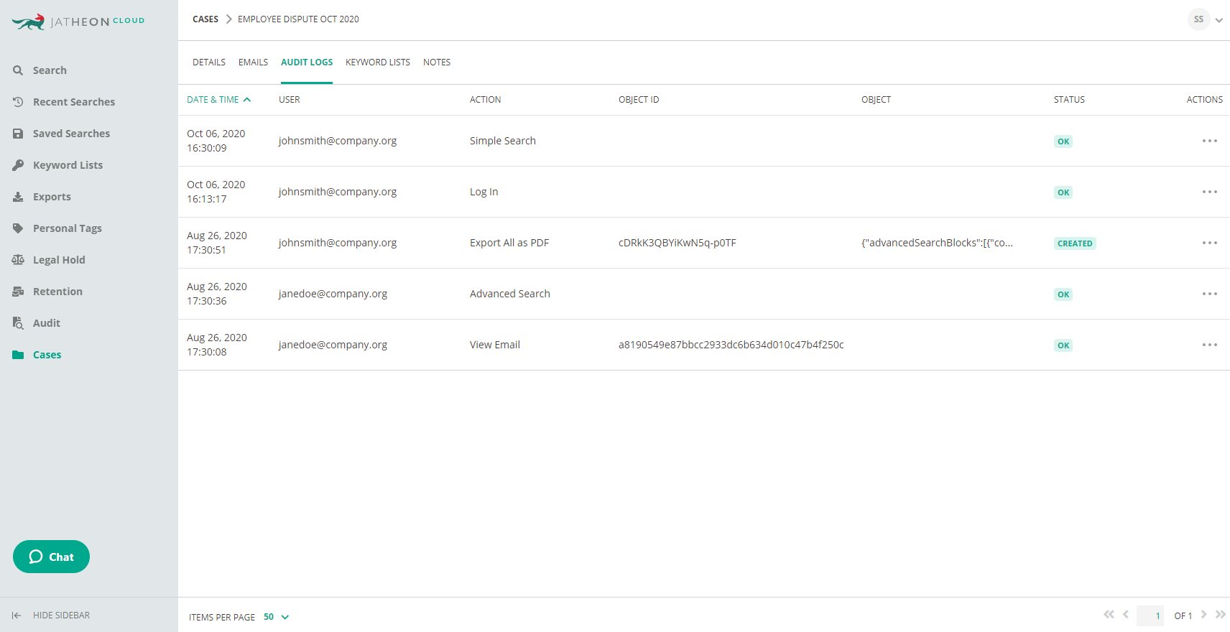Click the page number input field
Screen dimensions: 1230x632
tap(1150, 615)
